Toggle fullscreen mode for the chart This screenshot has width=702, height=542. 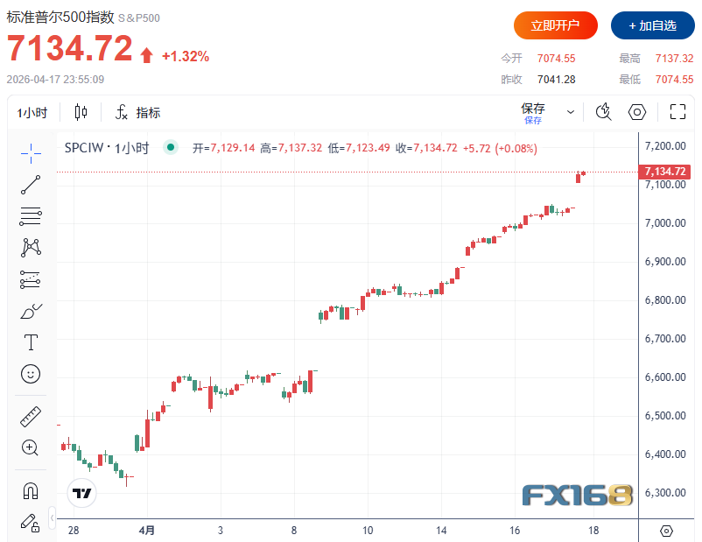coord(677,112)
